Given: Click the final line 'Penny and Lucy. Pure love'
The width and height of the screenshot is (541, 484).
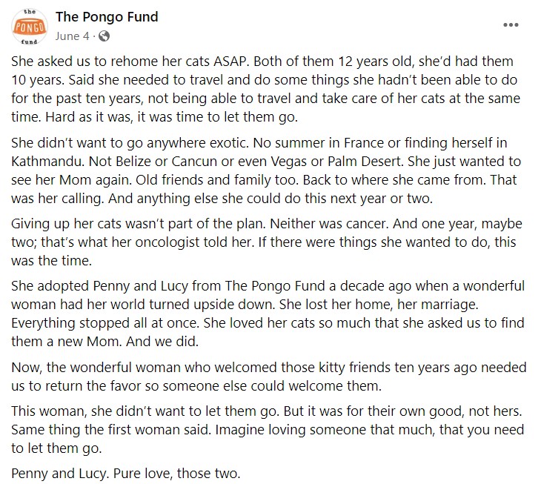Looking at the screenshot, I should tap(125, 474).
